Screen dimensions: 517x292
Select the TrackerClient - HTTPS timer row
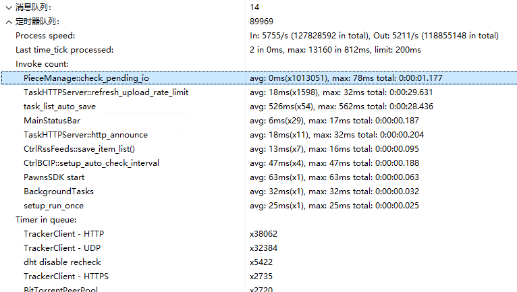point(258,276)
